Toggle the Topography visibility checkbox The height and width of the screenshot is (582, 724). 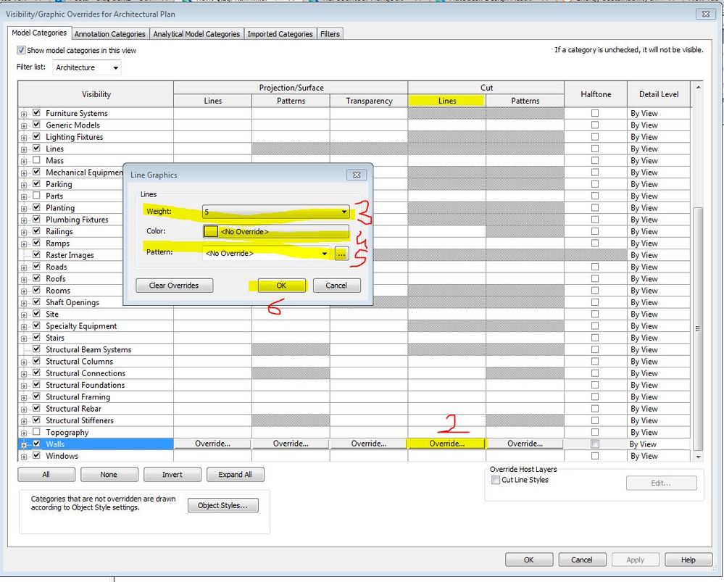(36, 431)
